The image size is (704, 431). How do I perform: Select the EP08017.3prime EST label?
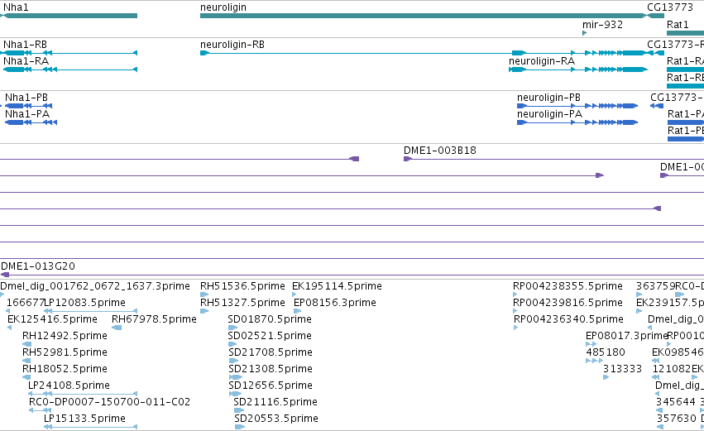(x=627, y=336)
